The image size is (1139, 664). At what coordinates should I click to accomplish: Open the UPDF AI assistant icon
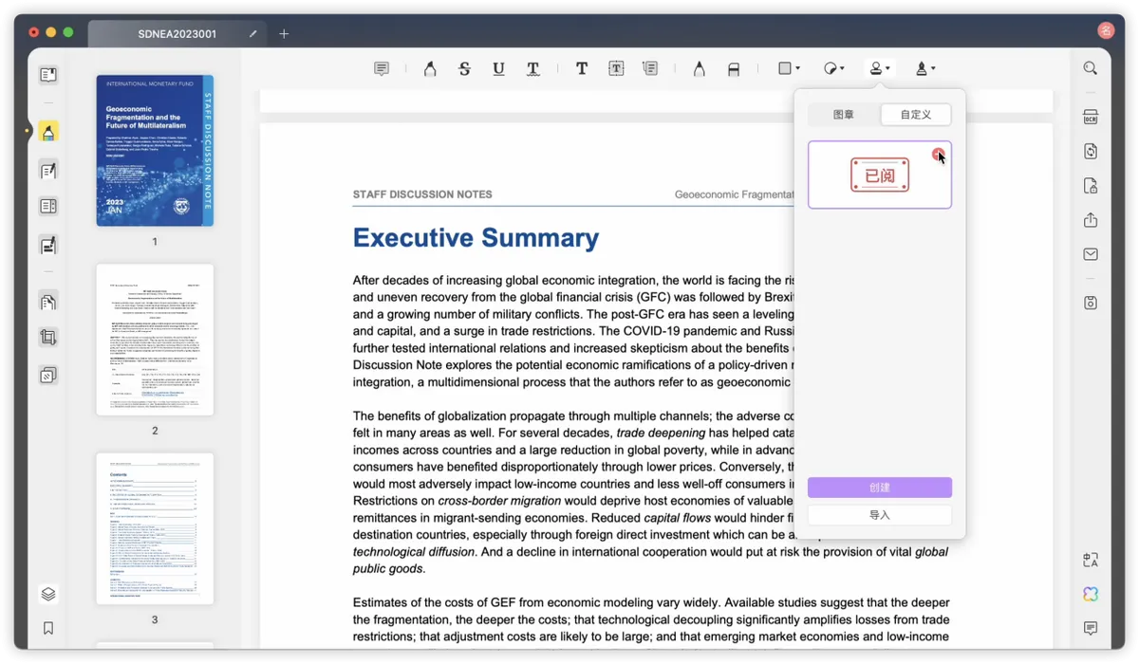1091,594
